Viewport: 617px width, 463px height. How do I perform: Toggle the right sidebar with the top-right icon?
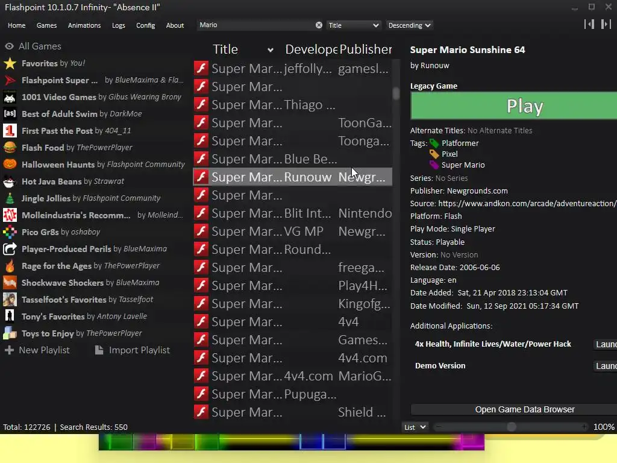tap(606, 24)
